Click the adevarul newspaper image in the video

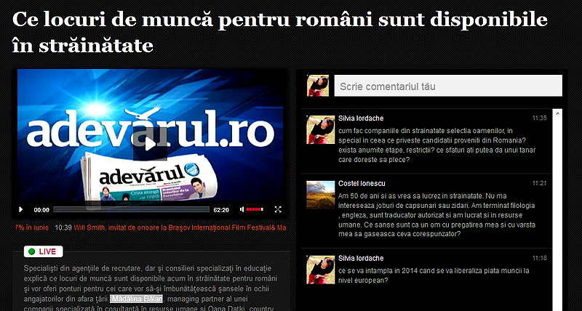[149, 177]
